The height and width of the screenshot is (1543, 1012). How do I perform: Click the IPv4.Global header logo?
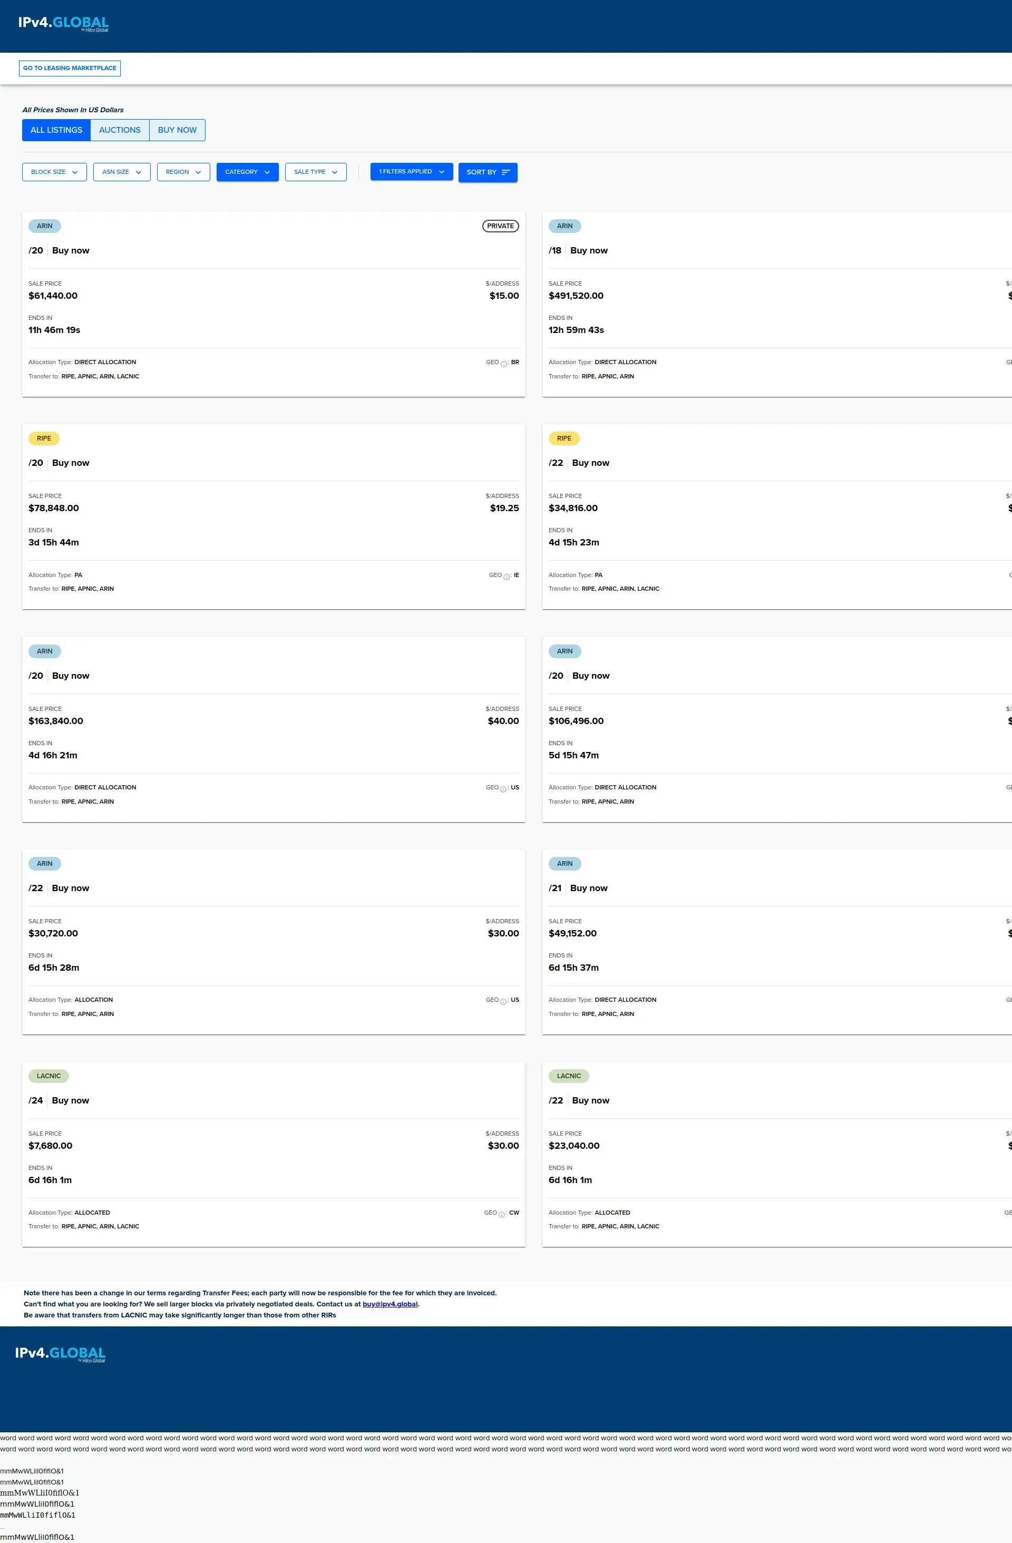63,23
